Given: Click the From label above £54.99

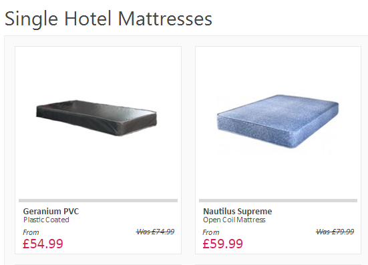Looking at the screenshot, I should pos(31,232).
